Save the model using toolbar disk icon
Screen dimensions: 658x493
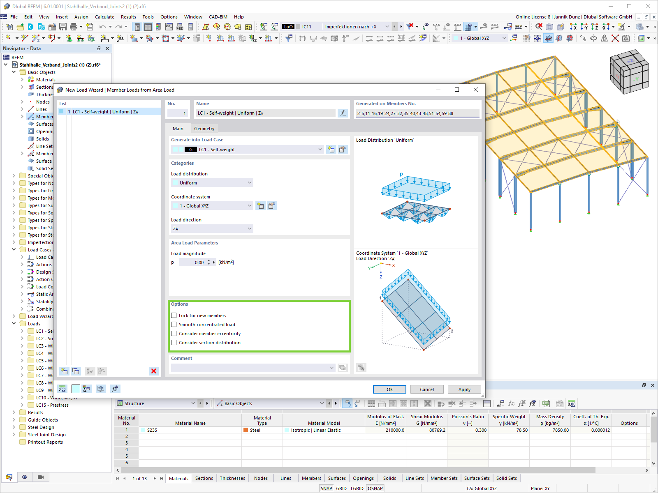(63, 27)
